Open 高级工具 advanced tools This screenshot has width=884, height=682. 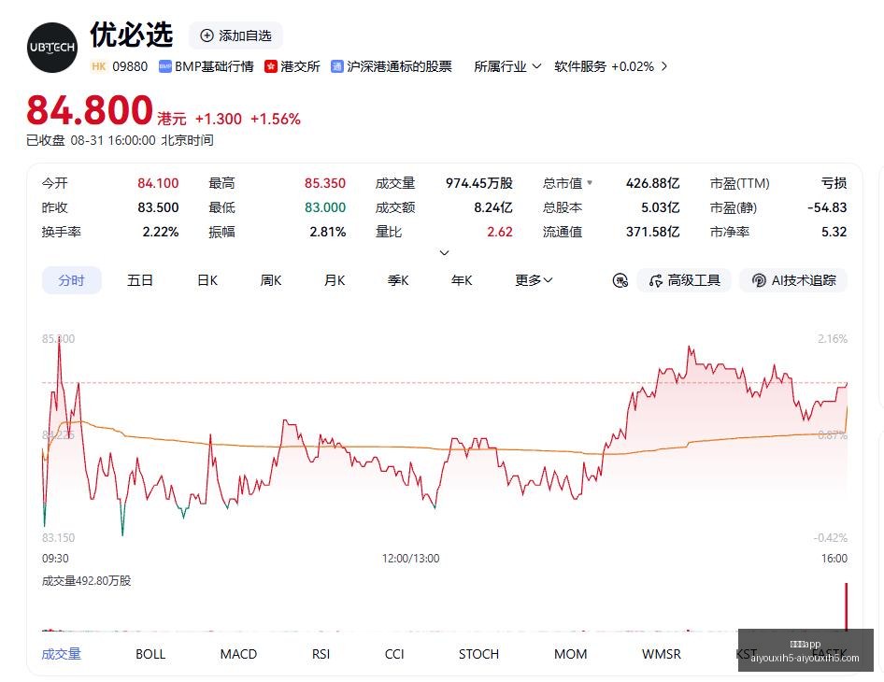(684, 280)
